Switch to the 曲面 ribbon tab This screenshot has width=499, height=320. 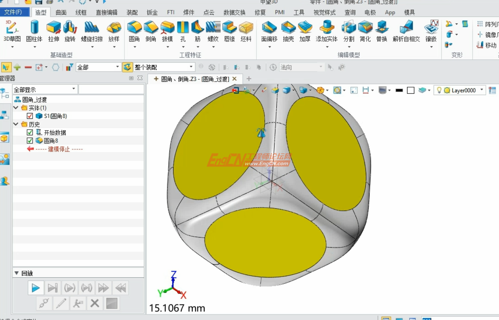point(61,12)
